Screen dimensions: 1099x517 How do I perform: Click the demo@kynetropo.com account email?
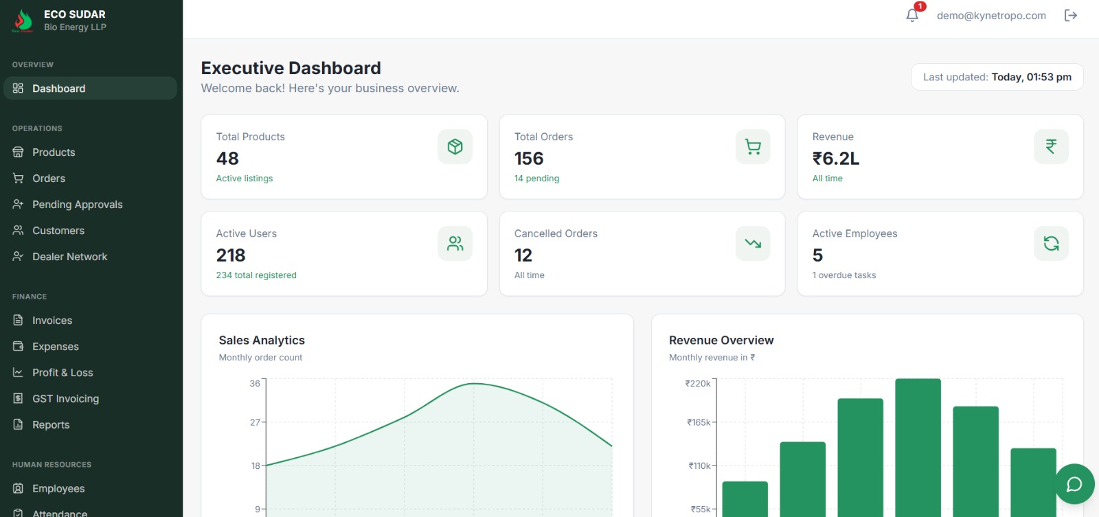(991, 16)
